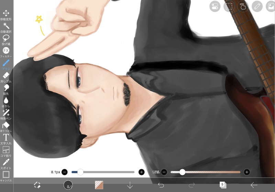Click the brush thickness slider track
The image size is (275, 192).
tap(103, 172)
